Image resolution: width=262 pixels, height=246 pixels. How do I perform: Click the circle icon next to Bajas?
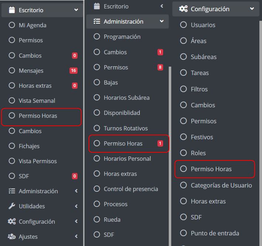click(97, 82)
